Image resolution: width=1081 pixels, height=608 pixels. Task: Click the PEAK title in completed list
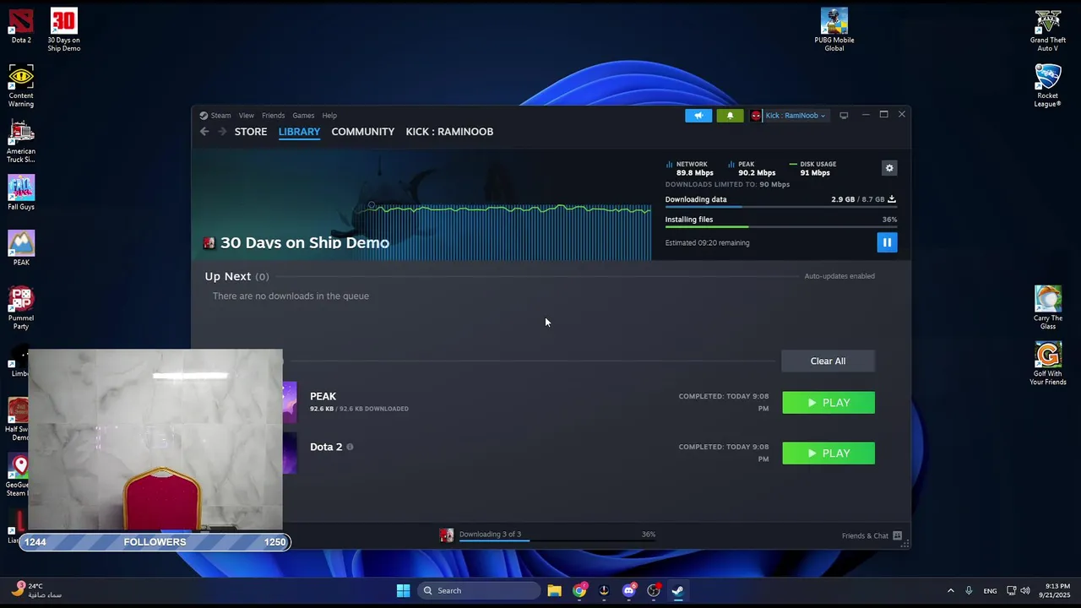(323, 396)
